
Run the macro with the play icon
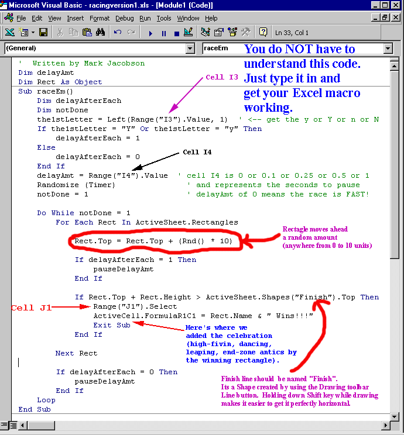pyautogui.click(x=150, y=33)
